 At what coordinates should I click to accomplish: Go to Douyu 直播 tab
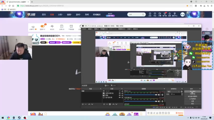tap(52, 15)
